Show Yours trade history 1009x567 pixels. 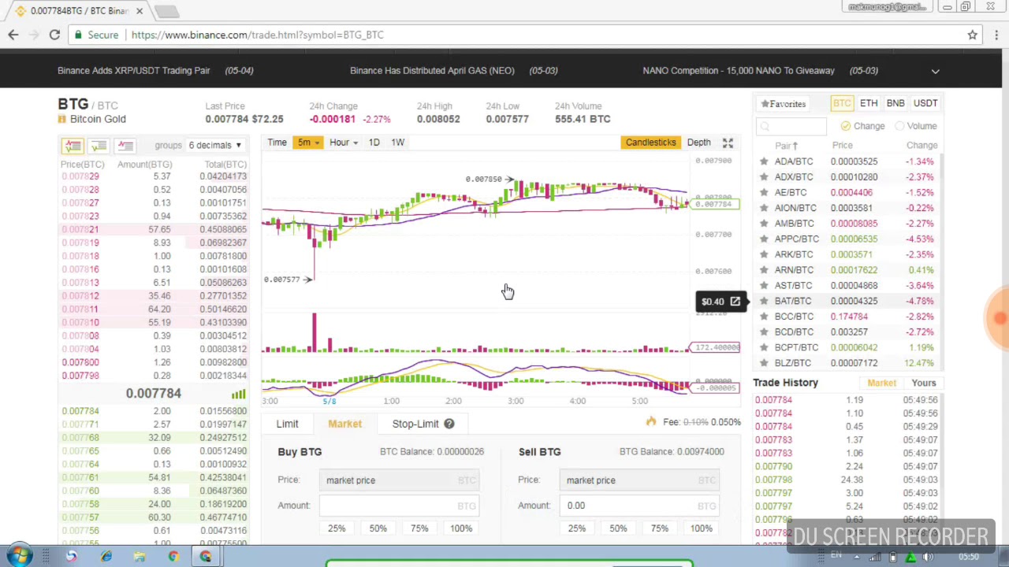pos(924,383)
